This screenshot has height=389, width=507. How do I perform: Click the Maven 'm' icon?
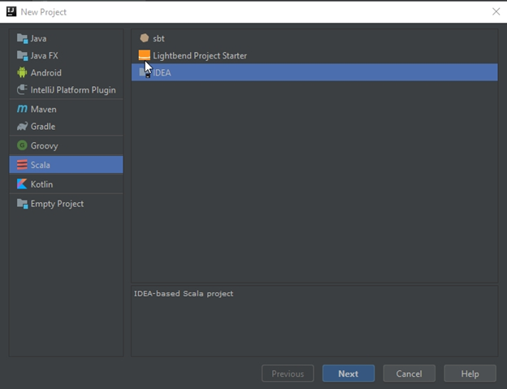point(22,109)
